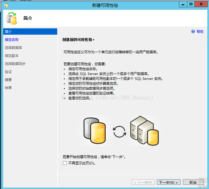Viewport: 209px width, 189px height.
Task: Click the gray and yellow database cylinders illustration
Action: pos(94,131)
